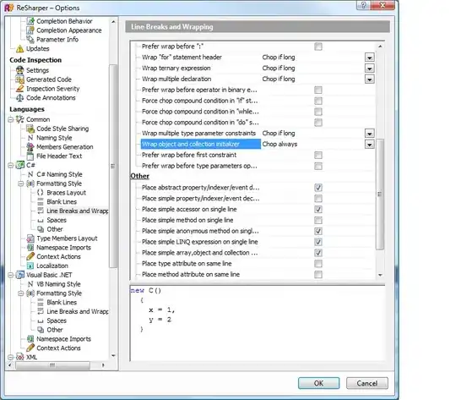Collapse the Common tree node
The width and height of the screenshot is (456, 400).
pos(10,119)
